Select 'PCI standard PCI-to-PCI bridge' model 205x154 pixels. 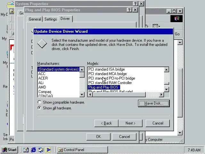(x=112, y=78)
